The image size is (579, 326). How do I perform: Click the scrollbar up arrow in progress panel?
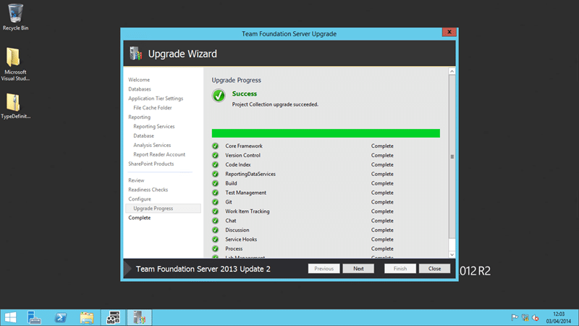pos(452,71)
